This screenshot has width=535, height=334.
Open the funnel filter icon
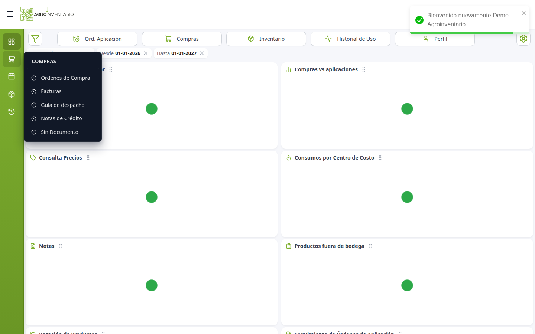pos(35,39)
